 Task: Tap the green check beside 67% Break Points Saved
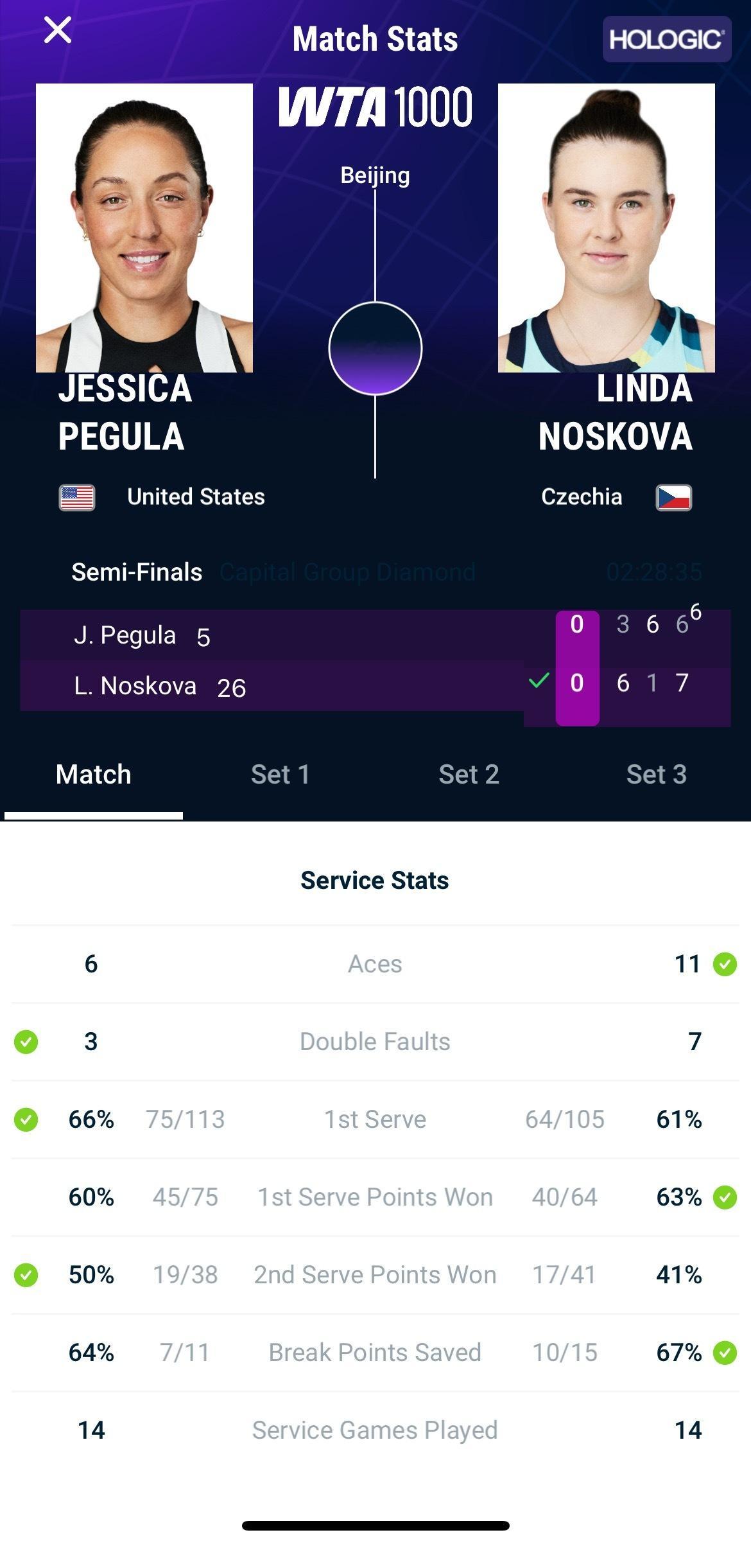coord(725,1353)
